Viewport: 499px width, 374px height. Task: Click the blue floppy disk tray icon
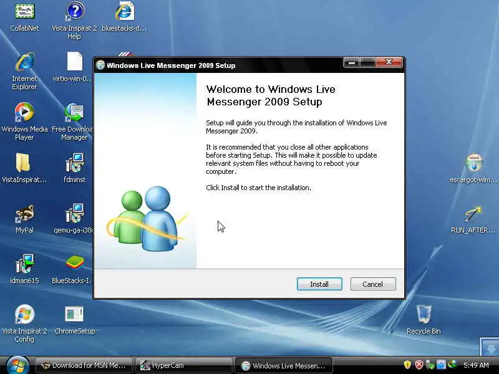(x=441, y=365)
